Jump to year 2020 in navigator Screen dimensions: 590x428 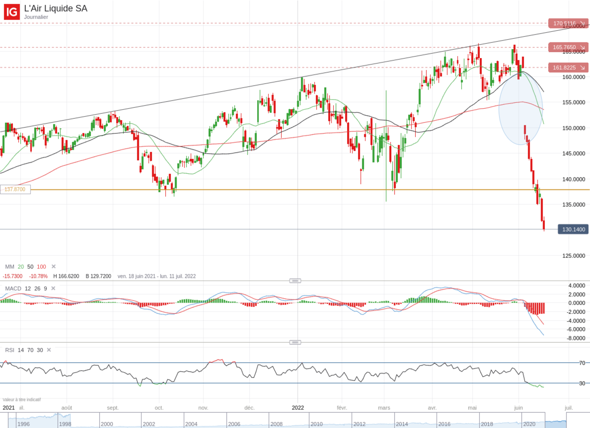tap(529, 424)
